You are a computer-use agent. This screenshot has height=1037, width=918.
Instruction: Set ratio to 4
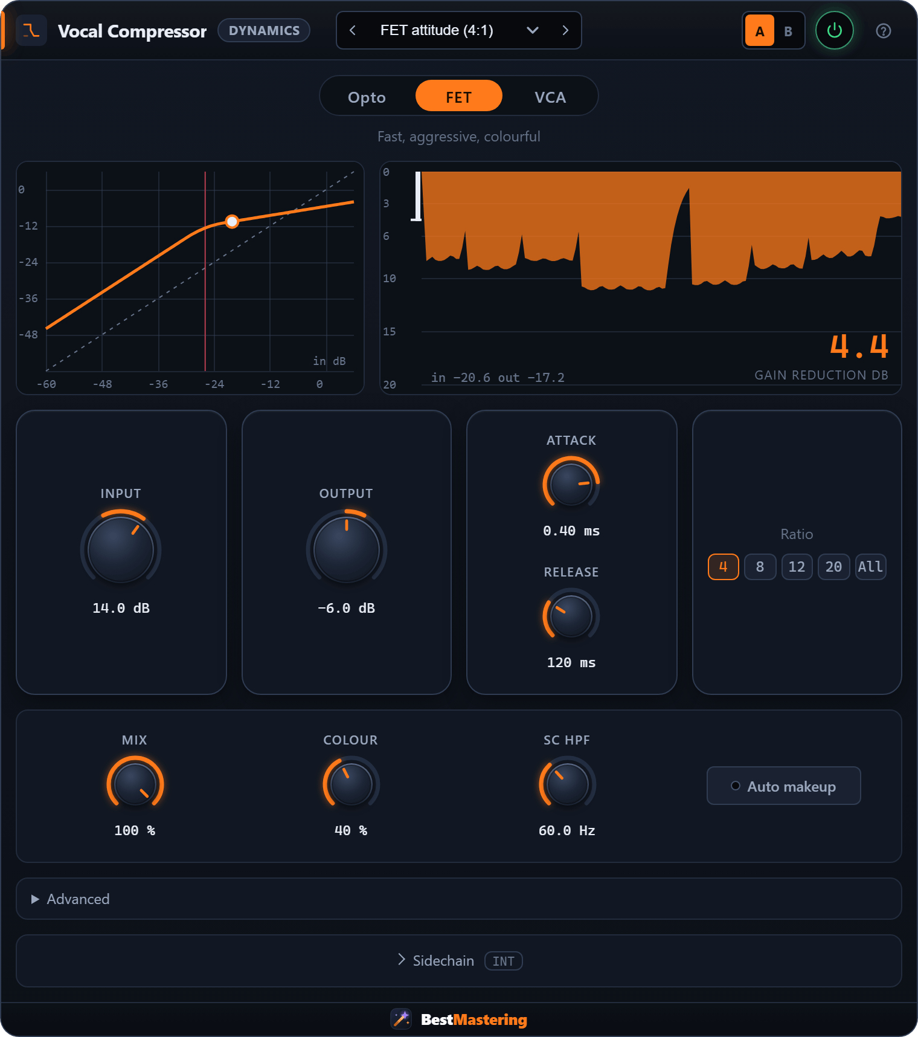[724, 567]
